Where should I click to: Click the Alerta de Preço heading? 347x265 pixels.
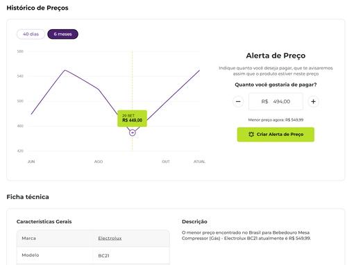276,55
